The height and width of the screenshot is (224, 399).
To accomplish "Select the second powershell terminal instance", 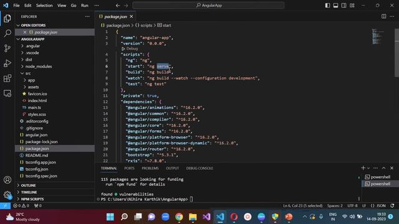I will [380, 184].
